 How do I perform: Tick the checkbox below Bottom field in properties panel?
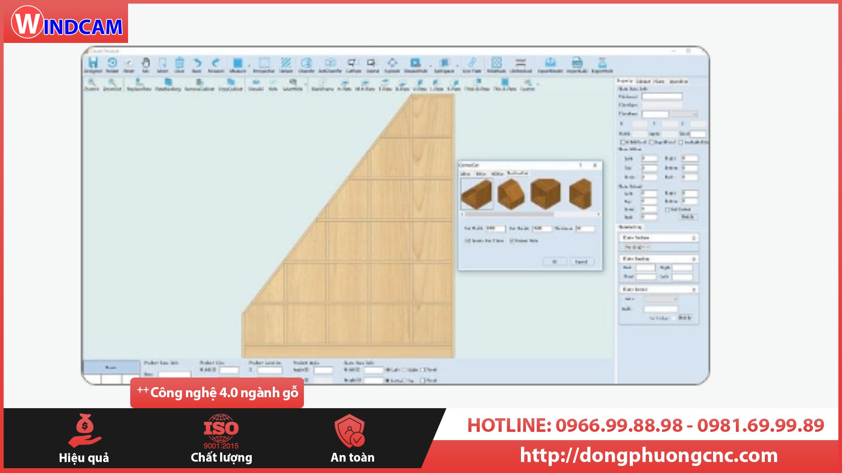click(667, 210)
